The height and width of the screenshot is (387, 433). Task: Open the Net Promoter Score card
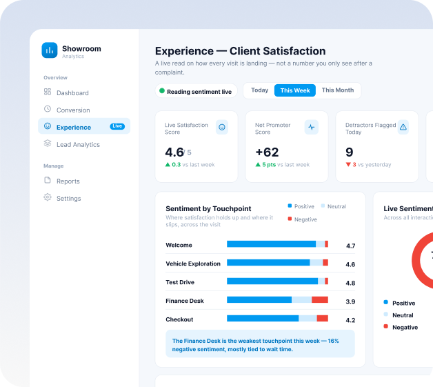pos(287,146)
